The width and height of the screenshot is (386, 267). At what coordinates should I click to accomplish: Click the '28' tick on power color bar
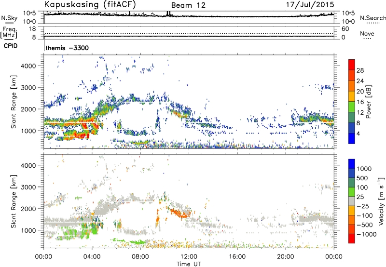[360, 70]
